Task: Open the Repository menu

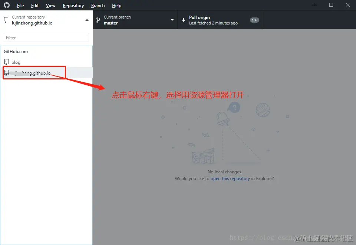Action: point(73,6)
